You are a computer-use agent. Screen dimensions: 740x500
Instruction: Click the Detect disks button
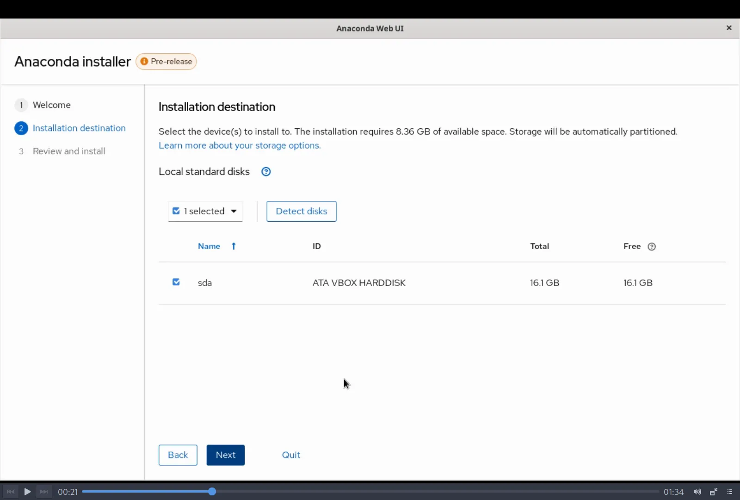pyautogui.click(x=302, y=212)
